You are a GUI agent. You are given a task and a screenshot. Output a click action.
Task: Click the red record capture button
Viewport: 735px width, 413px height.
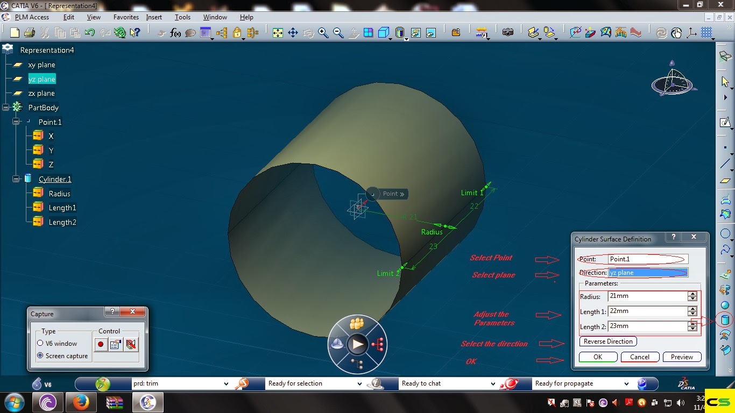click(x=101, y=344)
